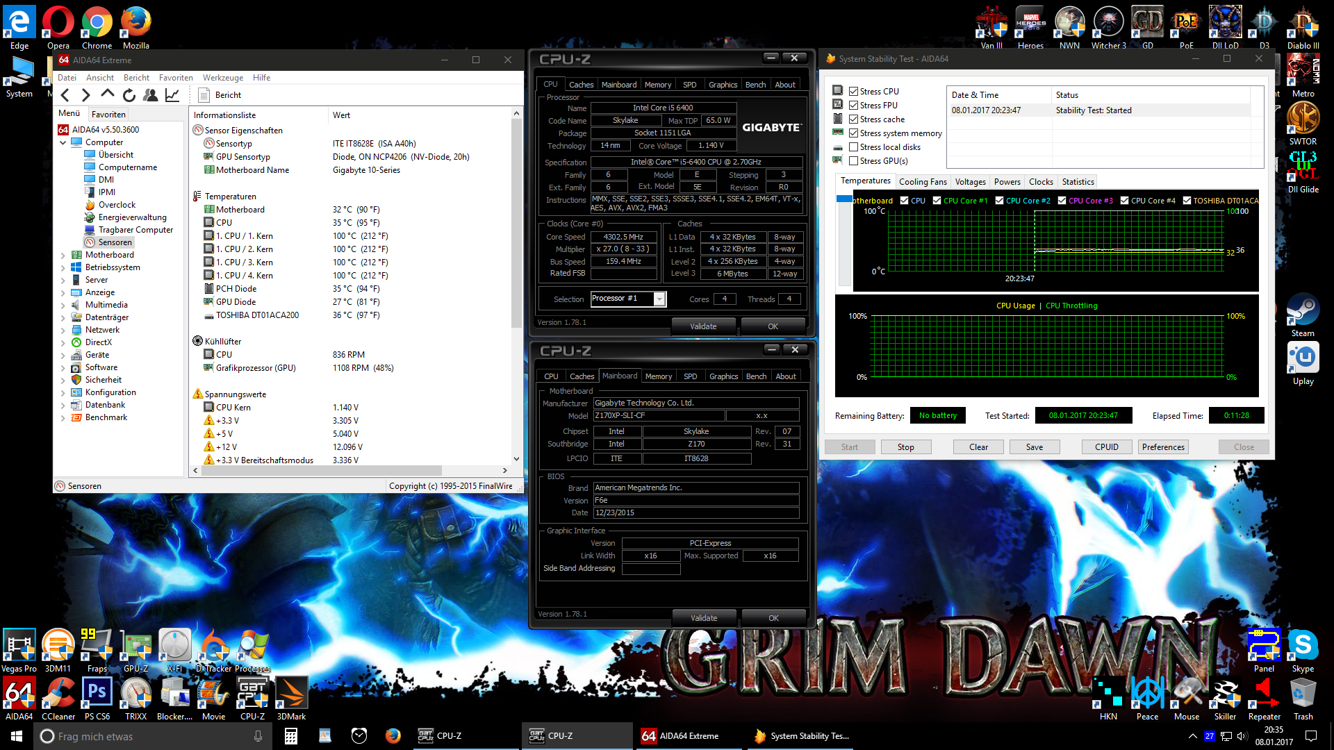Click AIDA64 back arrow icon

tap(65, 95)
